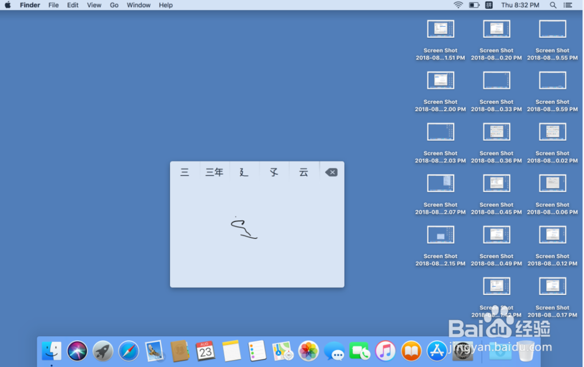Open Notification Center list icon
This screenshot has height=367, width=584.
pyautogui.click(x=568, y=5)
